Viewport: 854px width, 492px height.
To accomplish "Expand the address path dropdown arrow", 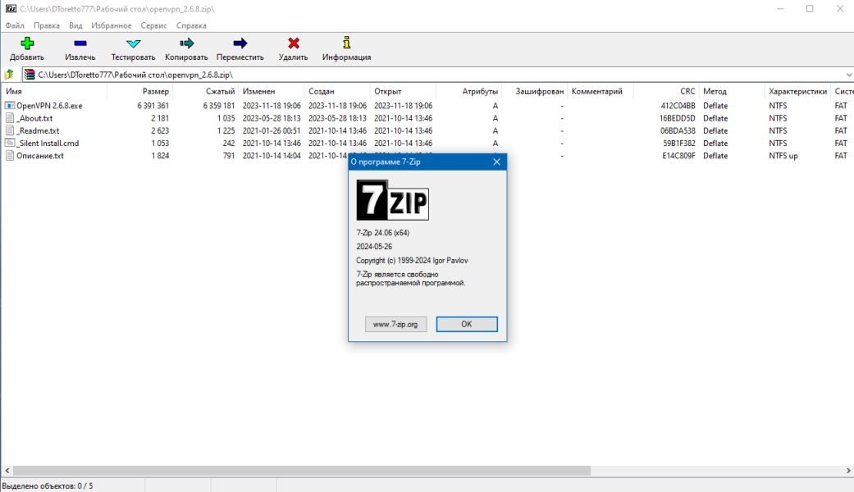I will coord(848,75).
